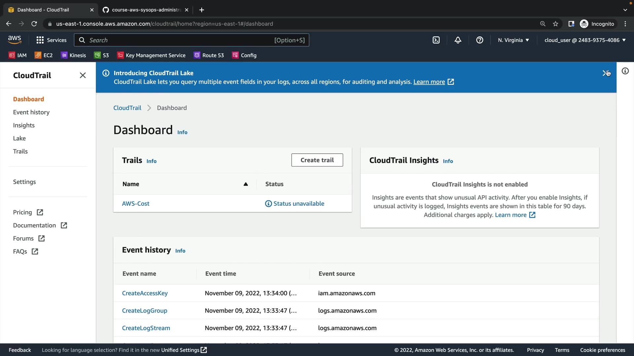Open Event history in sidebar

pyautogui.click(x=31, y=112)
